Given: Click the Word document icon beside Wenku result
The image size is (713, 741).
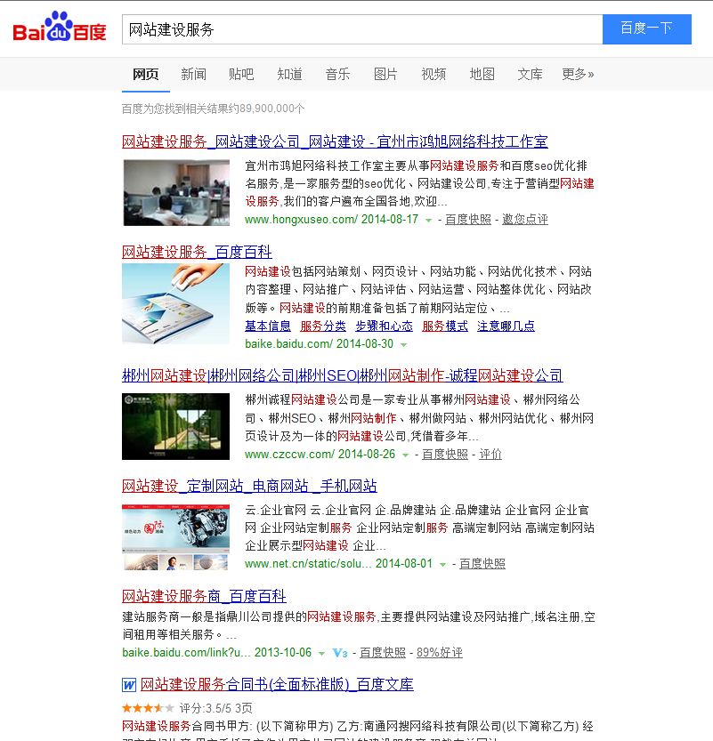Looking at the screenshot, I should [x=129, y=685].
